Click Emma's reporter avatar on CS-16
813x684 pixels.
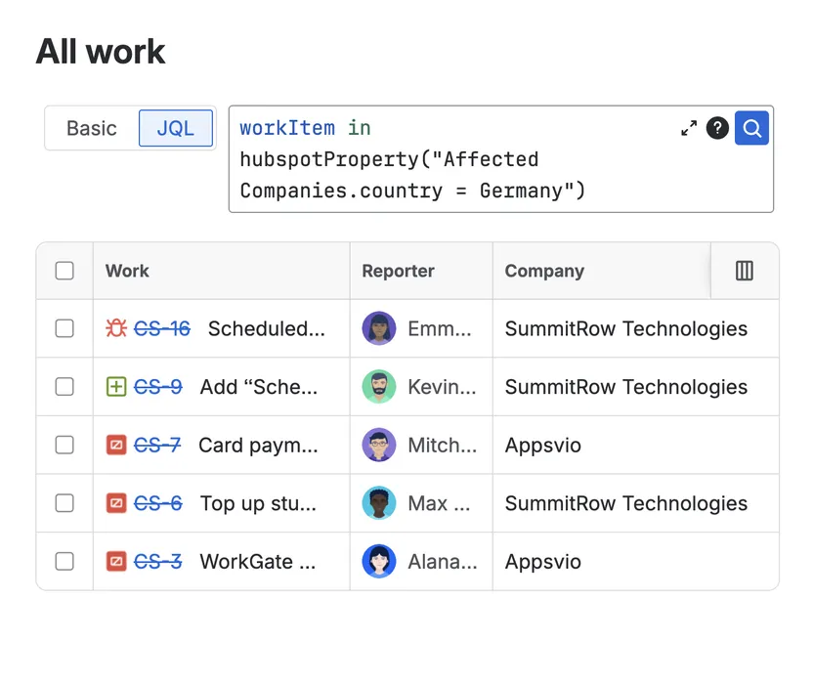click(379, 328)
